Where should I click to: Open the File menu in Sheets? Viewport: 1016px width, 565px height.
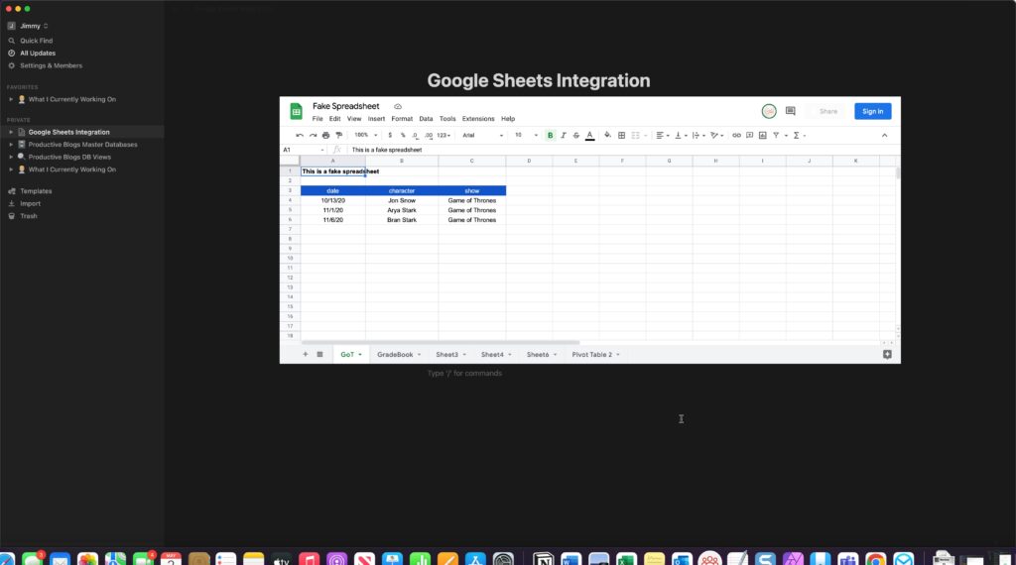click(317, 119)
